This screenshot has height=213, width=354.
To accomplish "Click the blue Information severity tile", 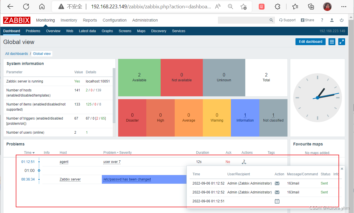I will coord(245,118).
